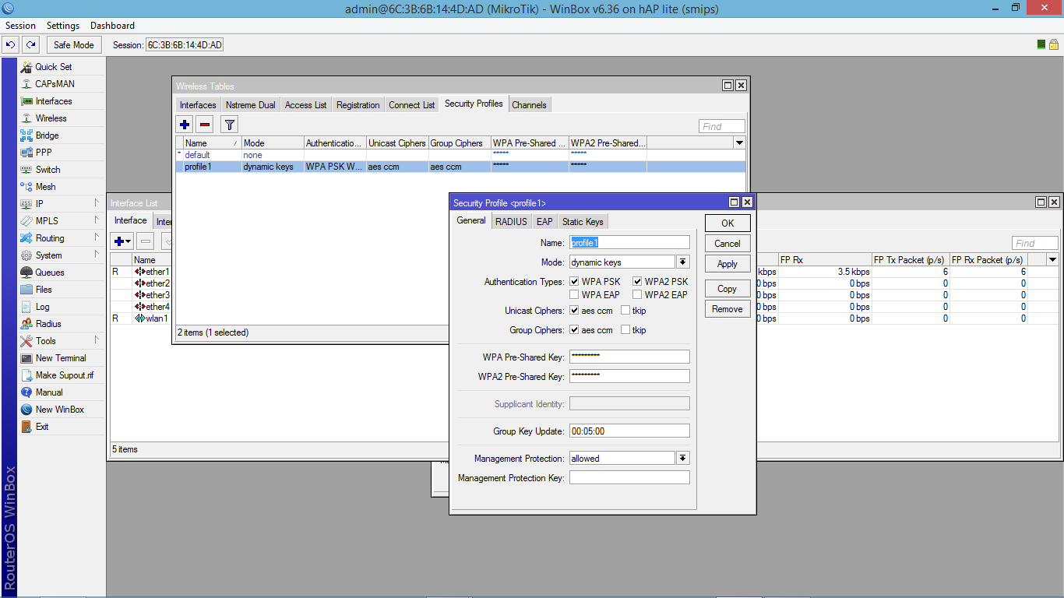This screenshot has width=1064, height=598.
Task: Toggle the WPA2 PSK checkbox
Action: pos(637,282)
